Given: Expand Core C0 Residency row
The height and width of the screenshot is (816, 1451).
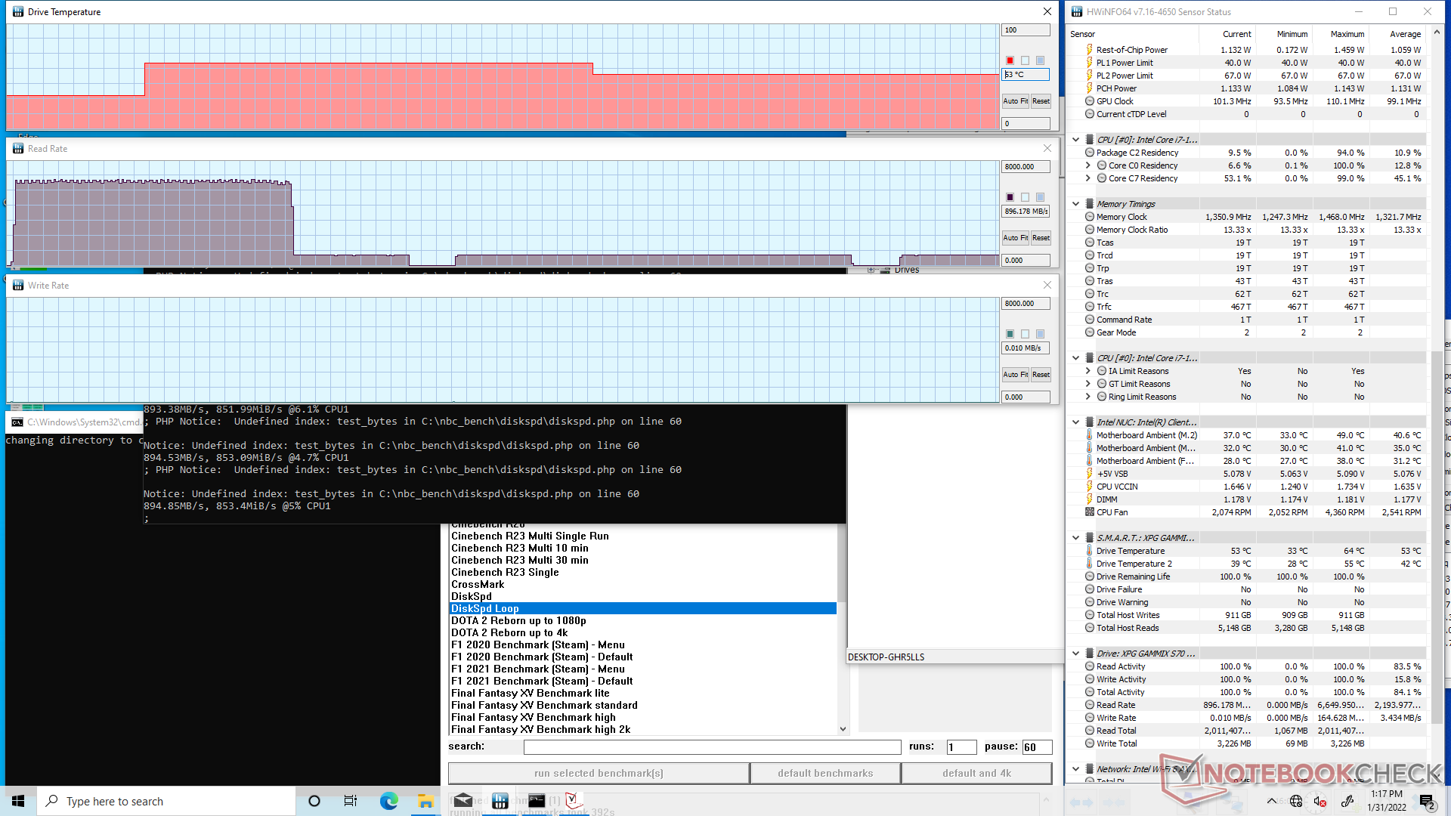Looking at the screenshot, I should 1087,165.
